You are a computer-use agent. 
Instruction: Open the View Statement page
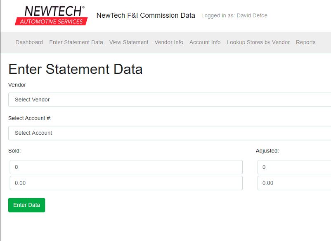tap(129, 42)
